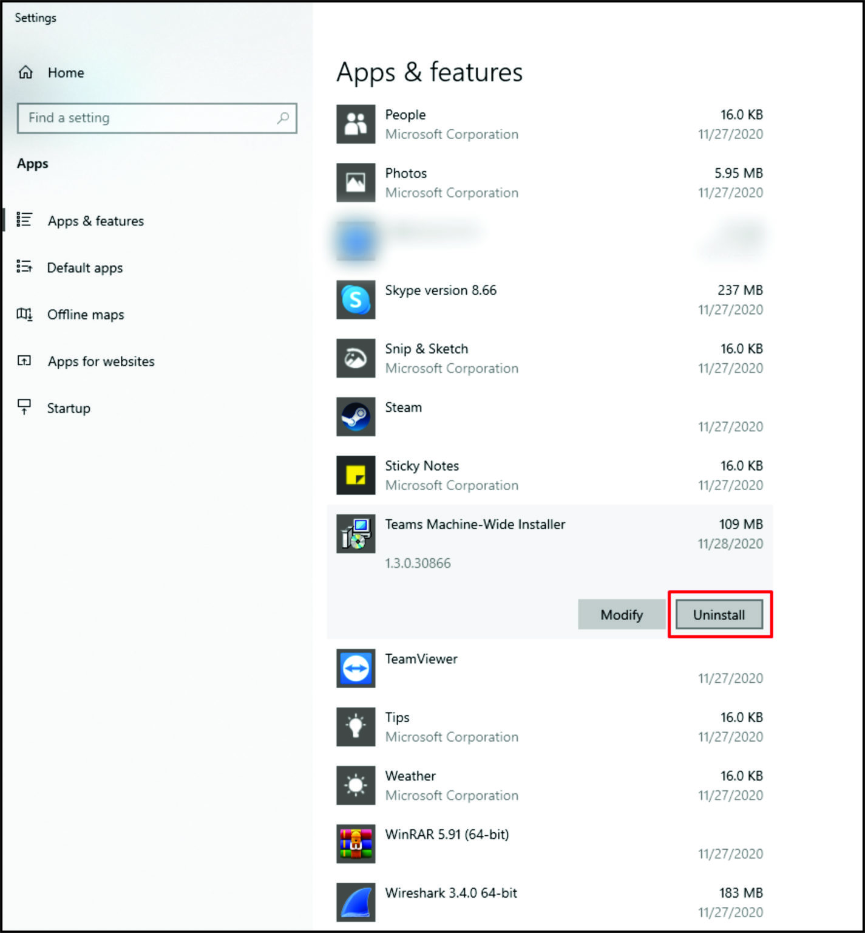Image resolution: width=865 pixels, height=933 pixels.
Task: Open Apps for websites
Action: [100, 361]
